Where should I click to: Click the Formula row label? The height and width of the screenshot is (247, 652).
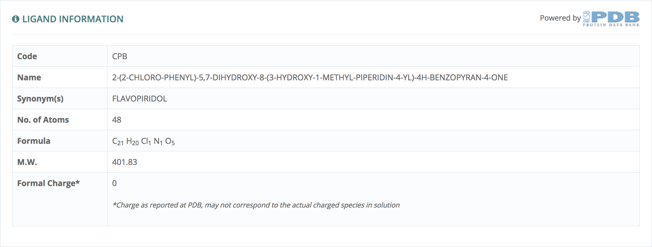(x=34, y=141)
